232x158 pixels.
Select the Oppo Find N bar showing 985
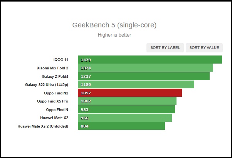click(126, 109)
